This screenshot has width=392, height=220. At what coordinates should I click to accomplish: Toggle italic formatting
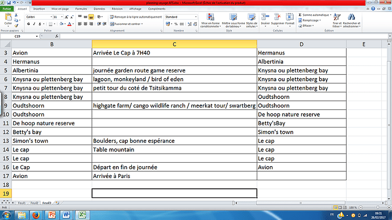point(34,24)
